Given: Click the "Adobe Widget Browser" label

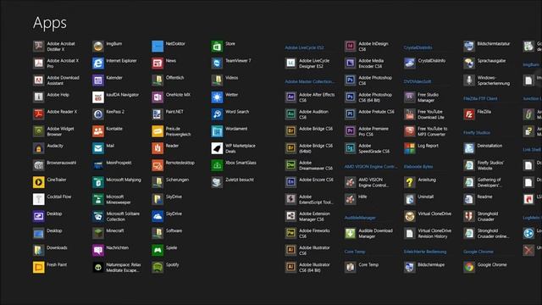Looking at the screenshot, I should (60, 131).
